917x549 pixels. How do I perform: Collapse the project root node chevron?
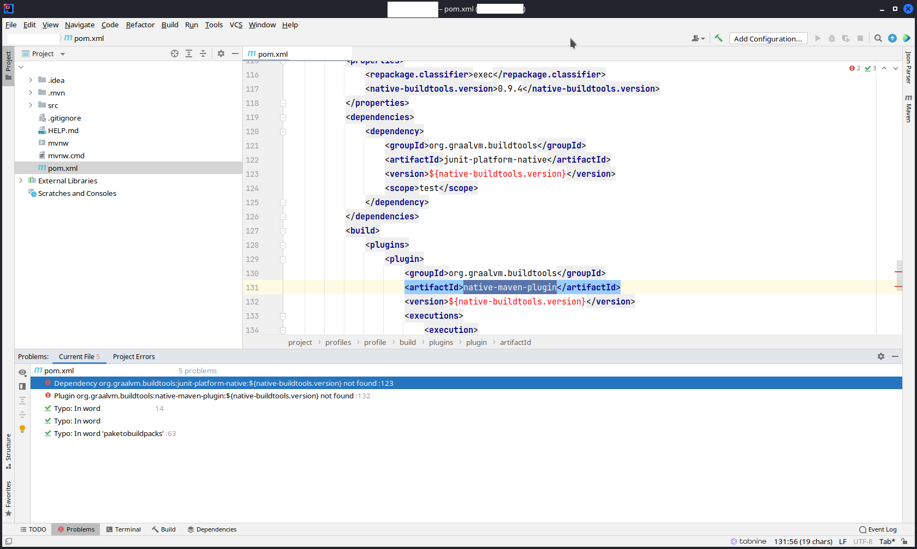coord(21,67)
